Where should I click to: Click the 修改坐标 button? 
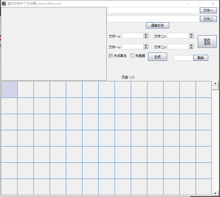click(x=207, y=42)
